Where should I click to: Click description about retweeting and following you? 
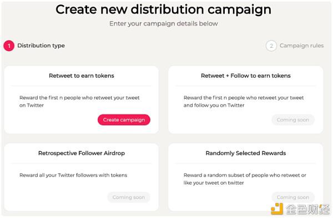pos(244,102)
